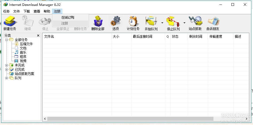The width and height of the screenshot is (253, 125).
Task: Expand the 已完成 tree node
Action: click(6, 70)
